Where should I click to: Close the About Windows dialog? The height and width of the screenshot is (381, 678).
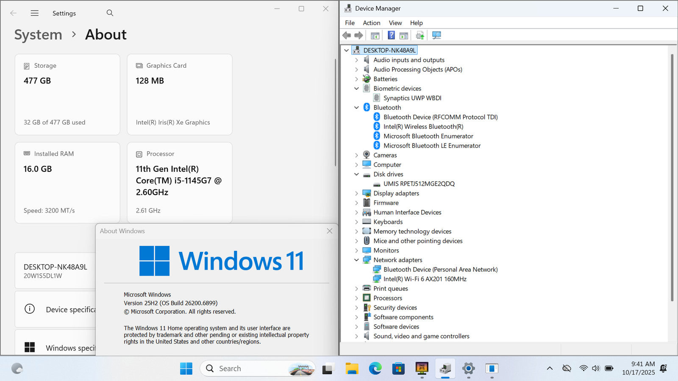click(x=329, y=231)
